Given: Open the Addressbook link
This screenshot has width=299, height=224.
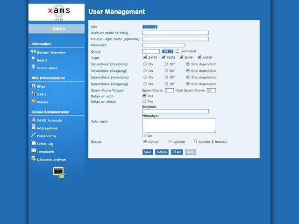Looking at the screenshot, I should click(47, 128).
